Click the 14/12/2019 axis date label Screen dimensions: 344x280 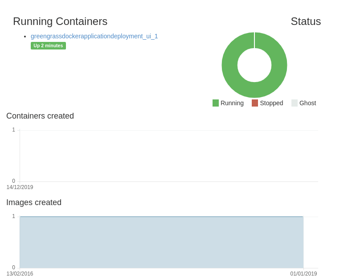(20, 187)
